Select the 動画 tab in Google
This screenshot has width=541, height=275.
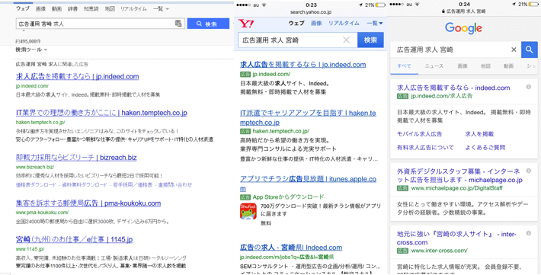click(508, 66)
